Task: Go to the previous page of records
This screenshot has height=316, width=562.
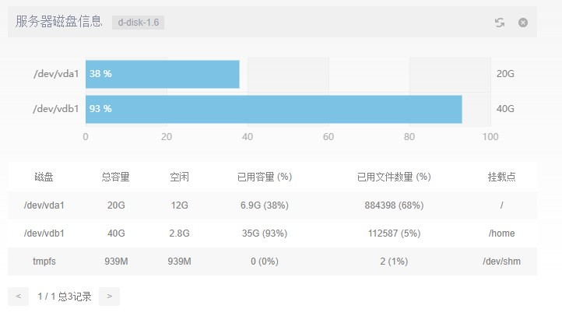Action: tap(18, 296)
